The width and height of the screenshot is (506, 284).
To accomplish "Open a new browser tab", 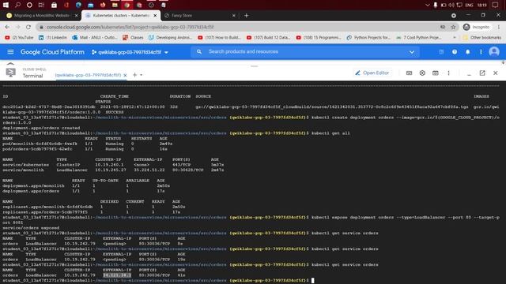I will click(246, 16).
